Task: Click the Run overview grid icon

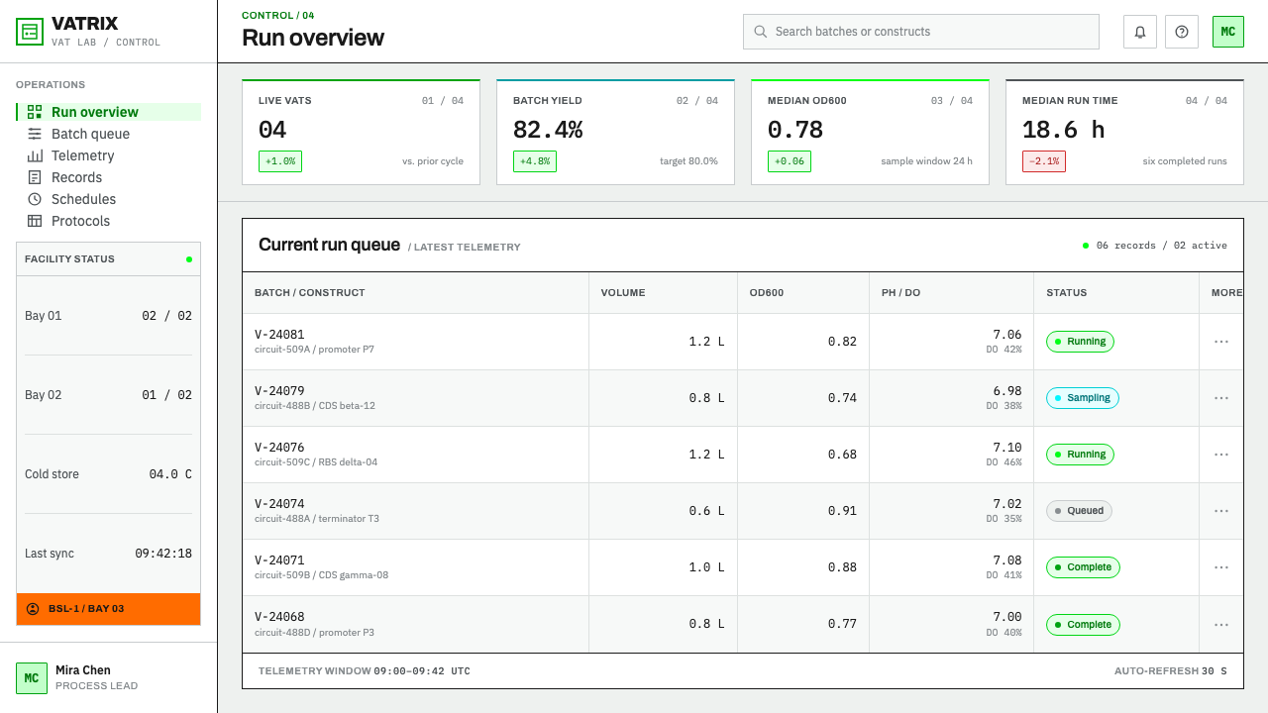Action: tap(35, 112)
